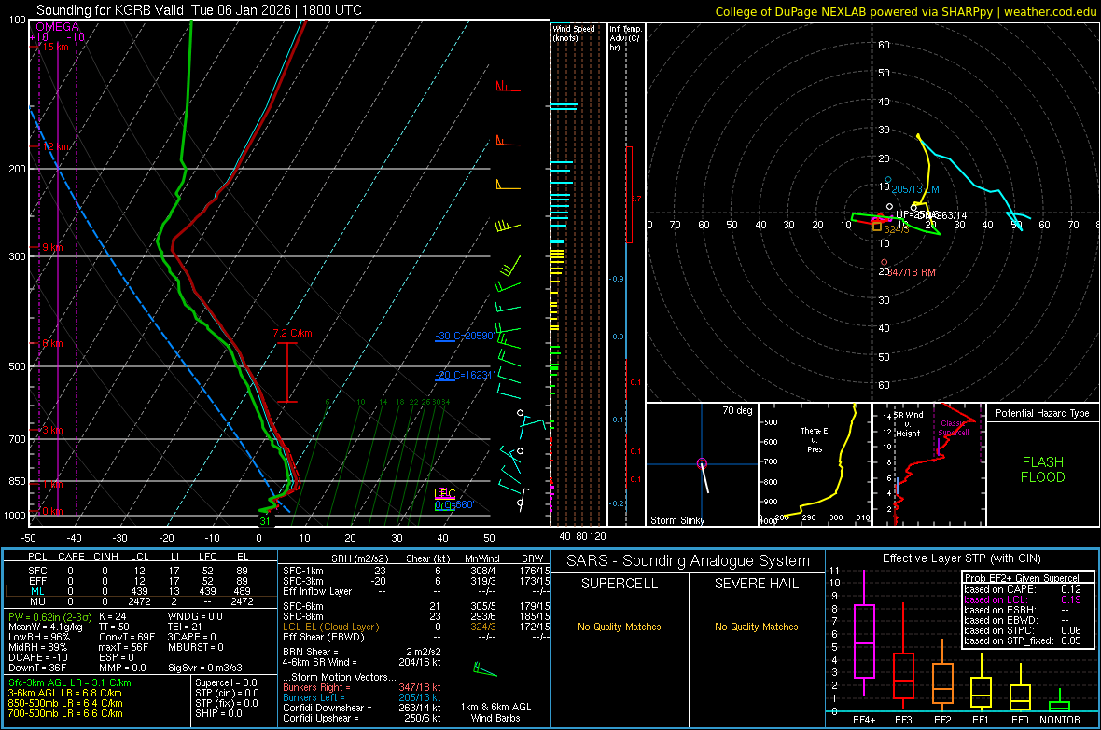Image resolution: width=1101 pixels, height=730 pixels.
Task: Select the SUPERCELL column heading
Action: [x=620, y=584]
